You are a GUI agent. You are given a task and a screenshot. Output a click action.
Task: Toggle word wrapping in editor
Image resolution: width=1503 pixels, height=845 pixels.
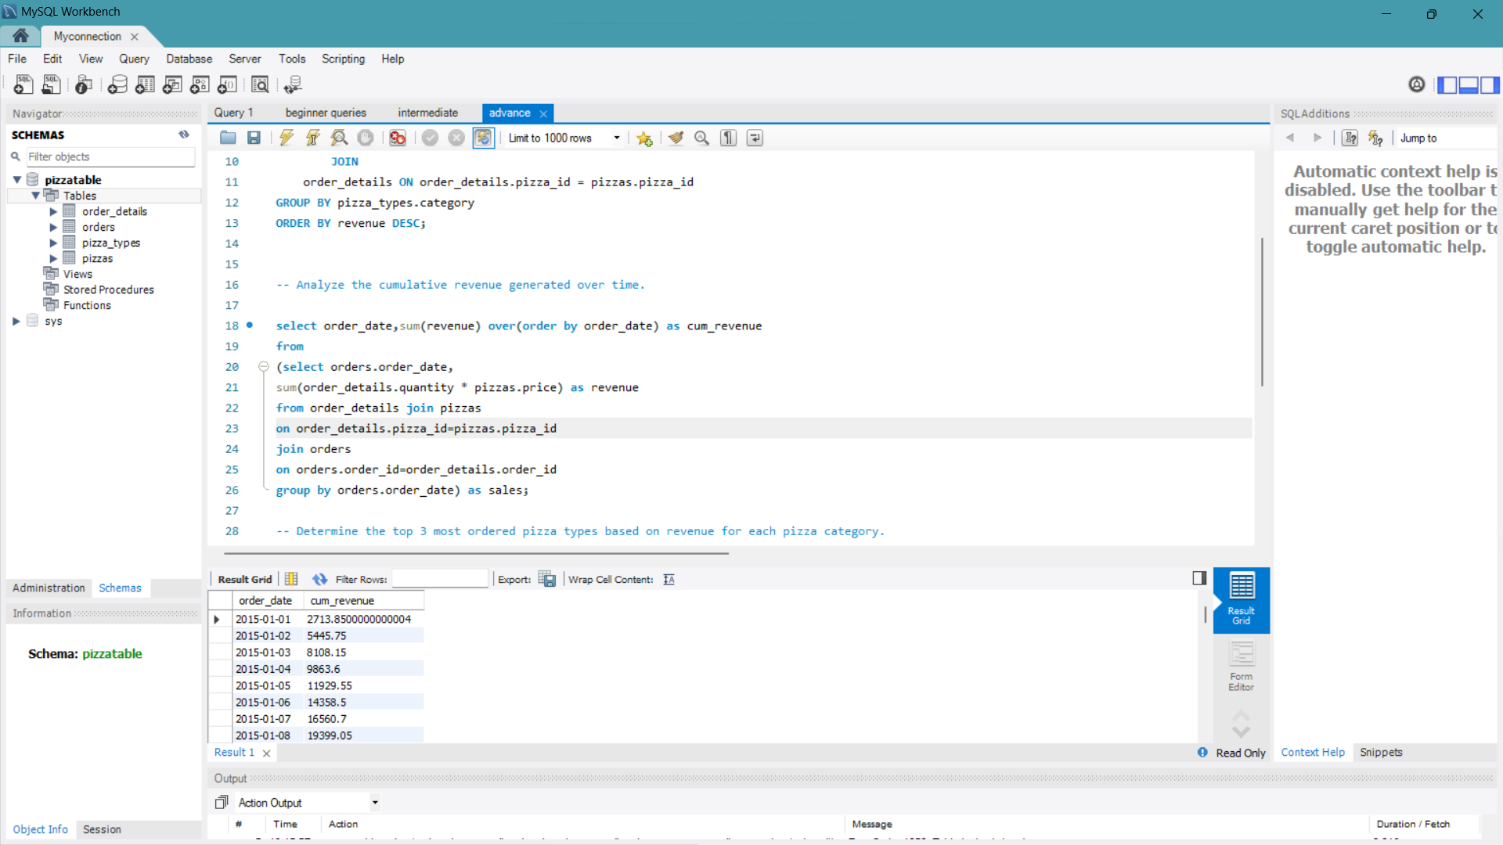click(x=755, y=138)
